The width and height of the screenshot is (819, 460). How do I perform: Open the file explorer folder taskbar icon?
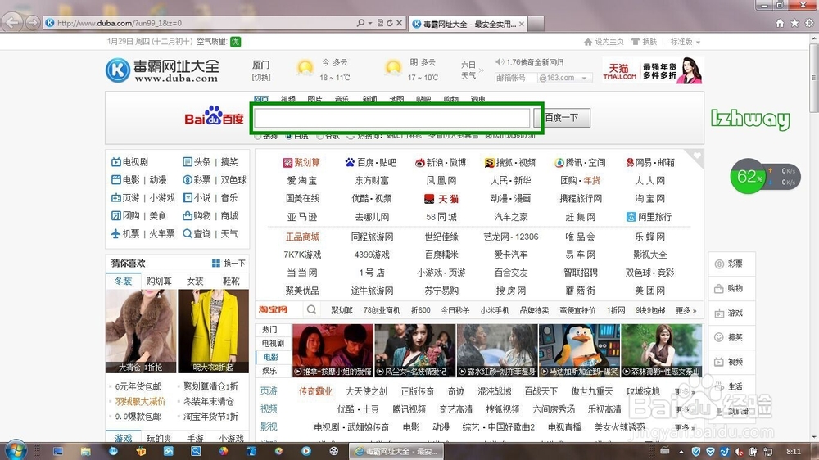pyautogui.click(x=86, y=451)
